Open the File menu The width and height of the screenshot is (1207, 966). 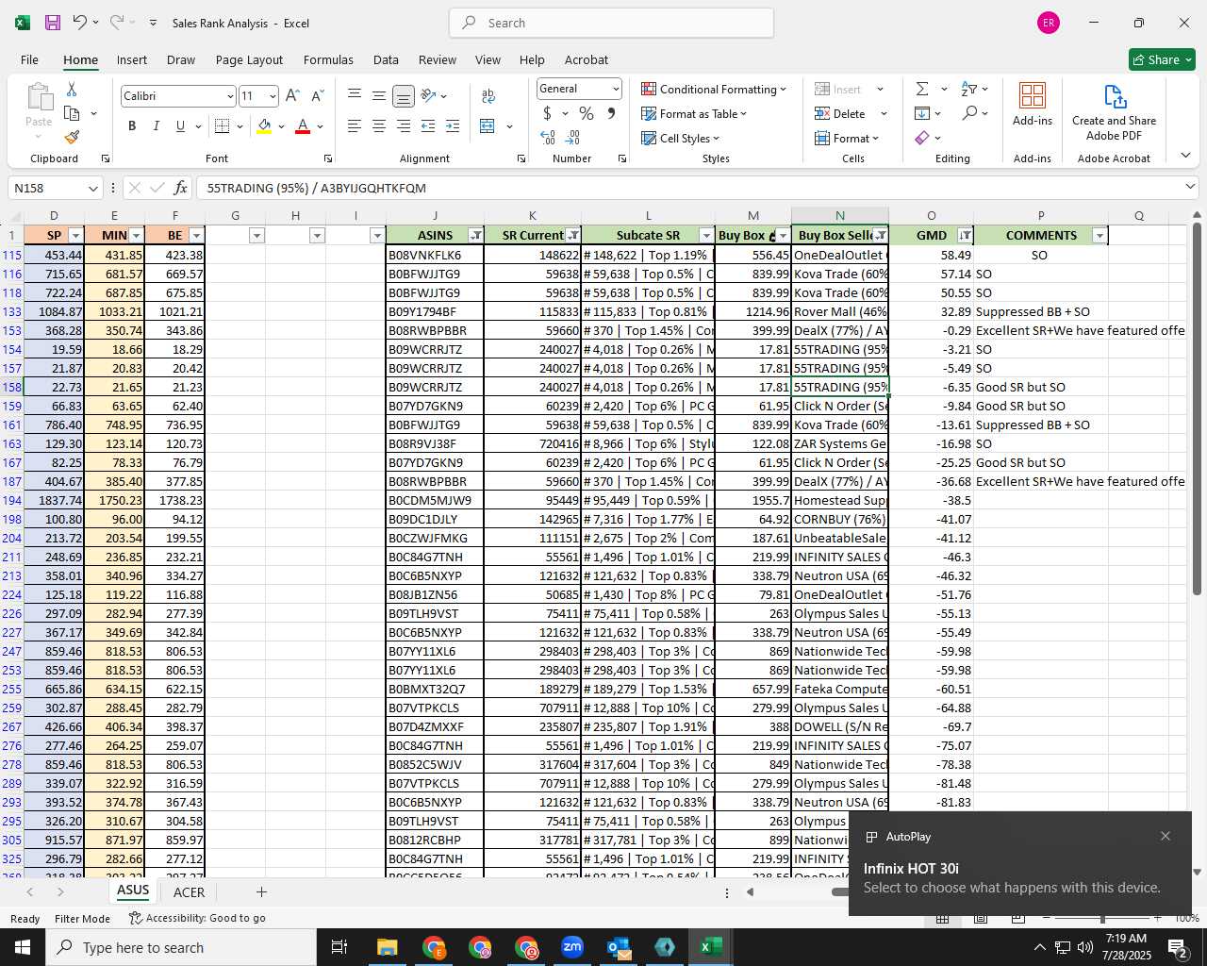coord(29,59)
